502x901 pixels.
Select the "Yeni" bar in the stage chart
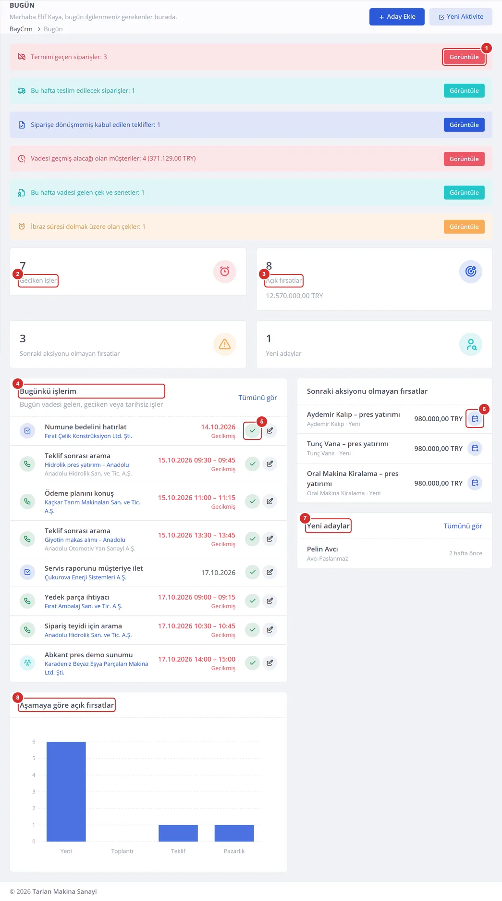point(66,791)
